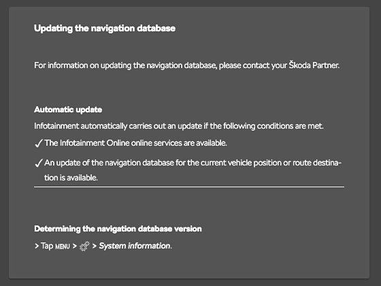Click the arrow before System information
This screenshot has height=286, width=381.
click(x=95, y=246)
